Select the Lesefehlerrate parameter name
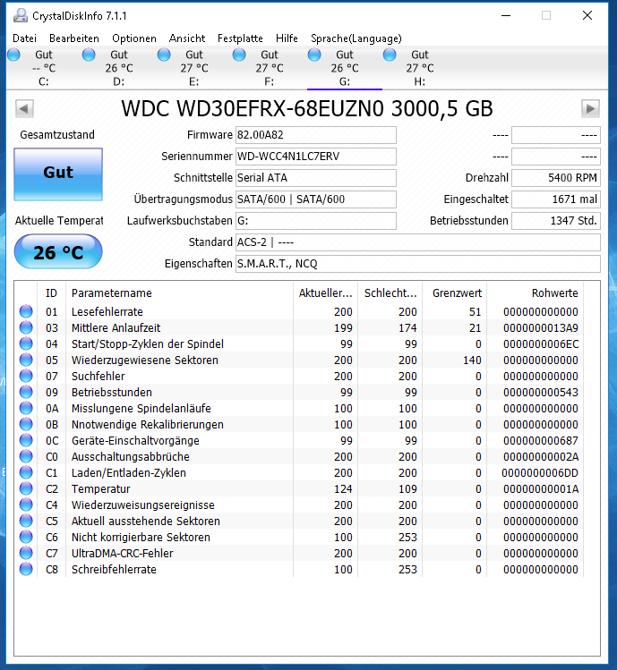617x670 pixels. pos(107,312)
